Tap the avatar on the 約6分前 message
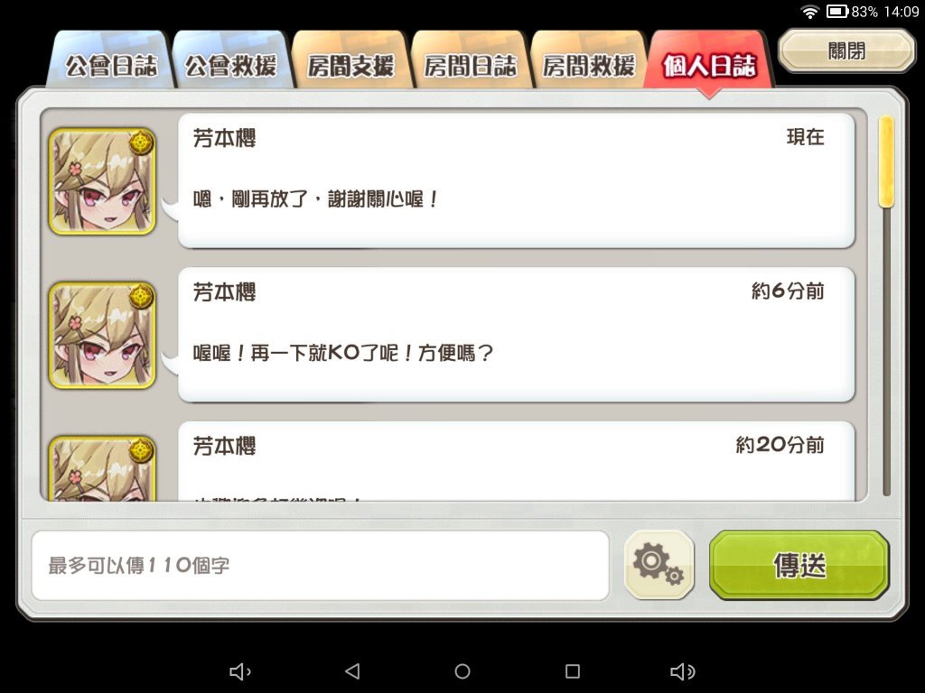The height and width of the screenshot is (693, 925). pos(102,336)
